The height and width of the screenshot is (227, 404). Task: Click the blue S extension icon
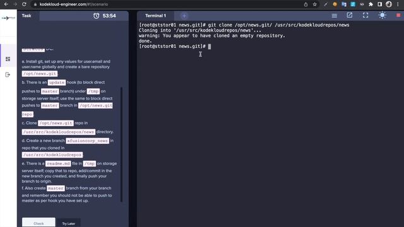click(353, 4)
